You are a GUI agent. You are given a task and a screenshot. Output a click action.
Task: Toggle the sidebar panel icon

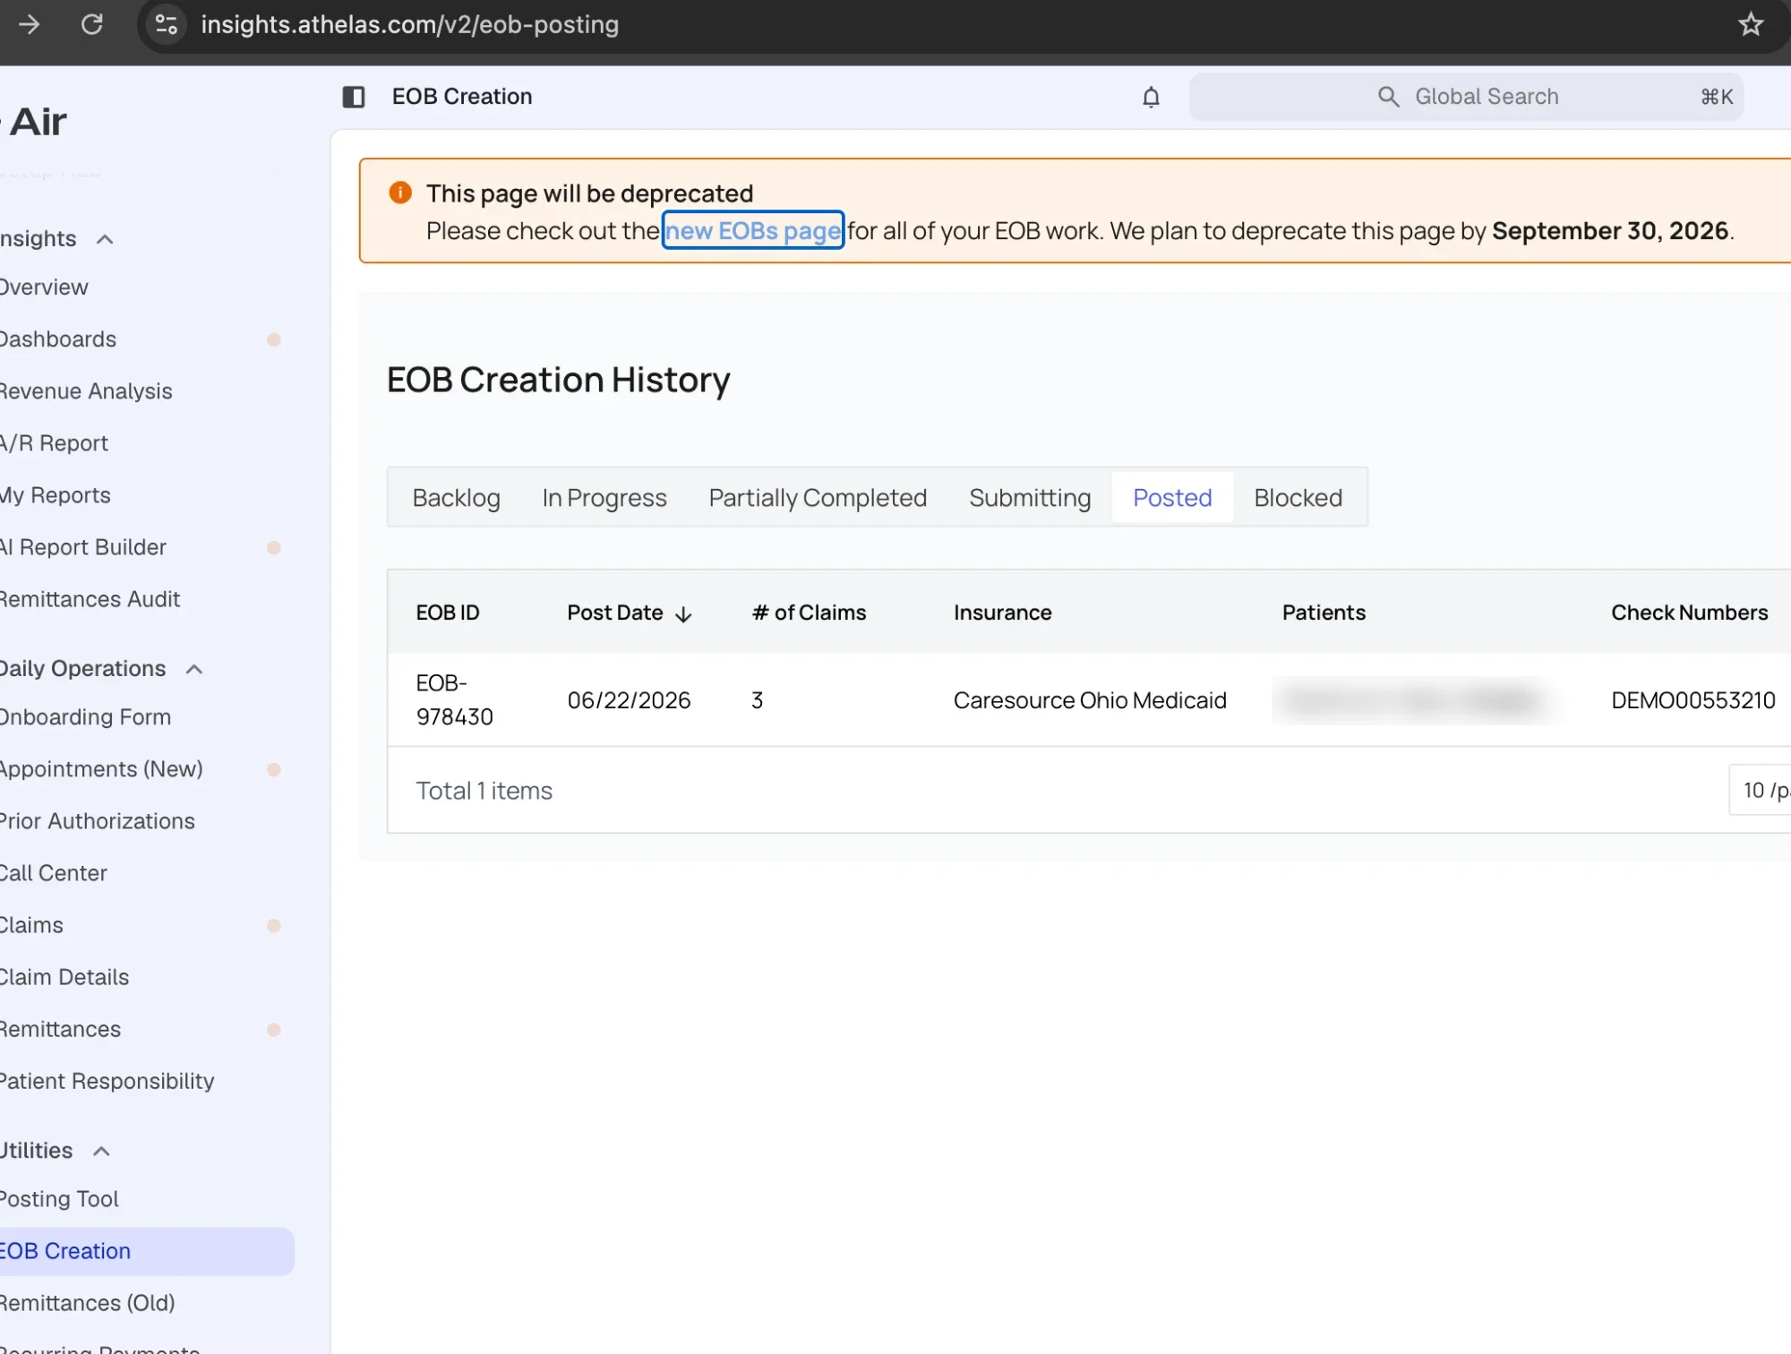click(x=354, y=97)
